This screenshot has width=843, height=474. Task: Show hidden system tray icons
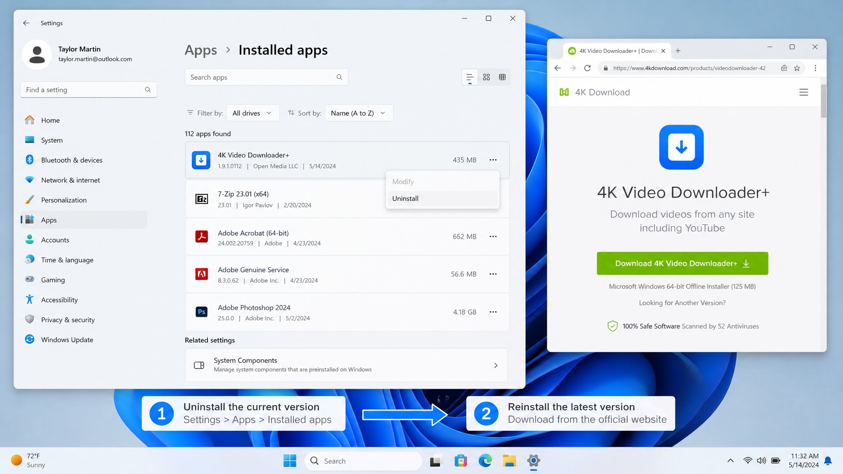point(730,461)
